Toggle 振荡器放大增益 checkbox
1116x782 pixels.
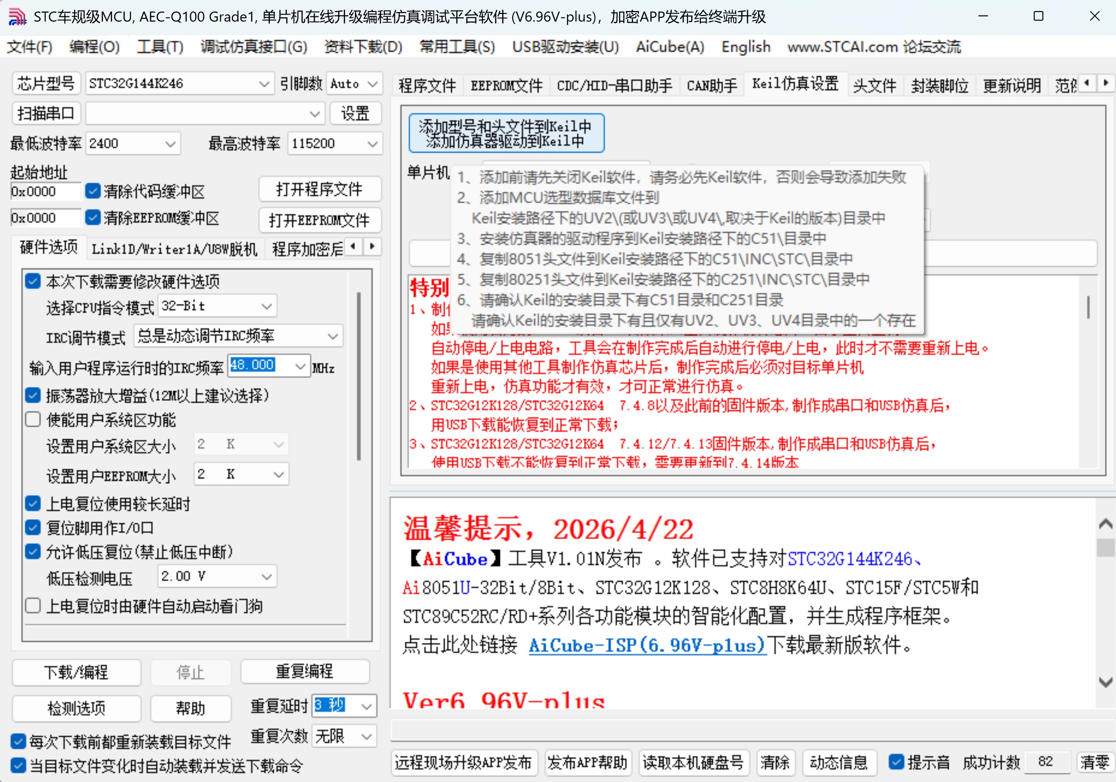coord(33,396)
